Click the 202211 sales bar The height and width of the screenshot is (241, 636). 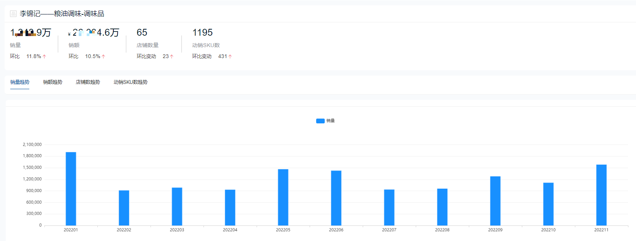pyautogui.click(x=601, y=195)
